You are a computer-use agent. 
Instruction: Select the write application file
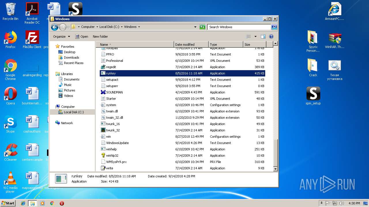(182, 168)
